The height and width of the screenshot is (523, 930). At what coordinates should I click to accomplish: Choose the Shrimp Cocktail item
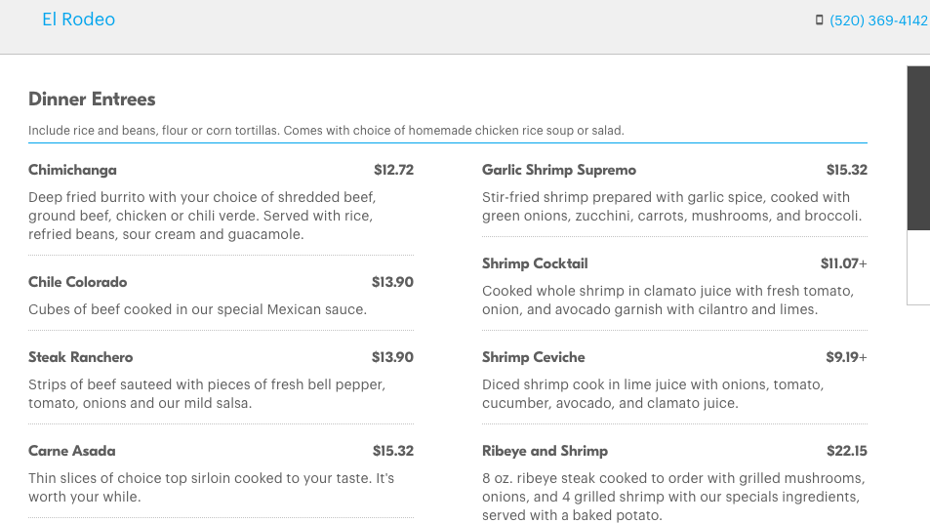(x=535, y=263)
